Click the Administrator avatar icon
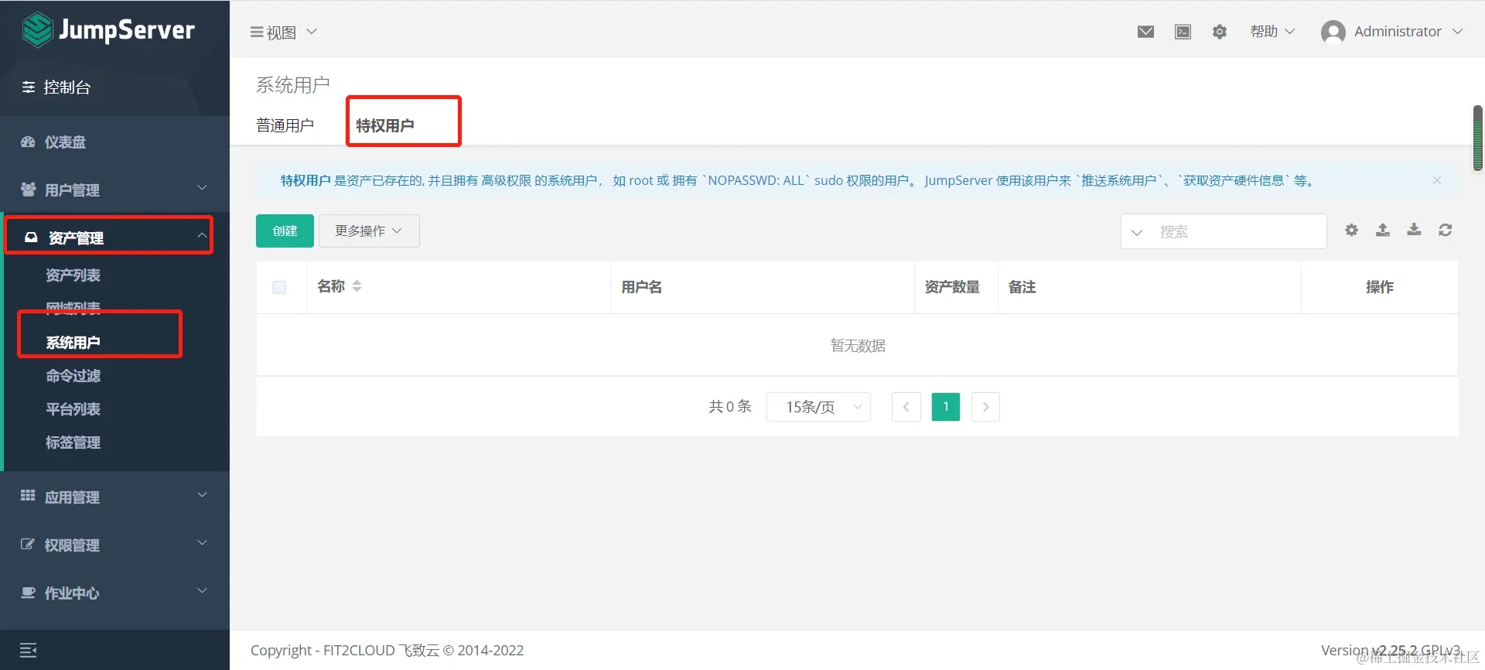 click(x=1333, y=32)
